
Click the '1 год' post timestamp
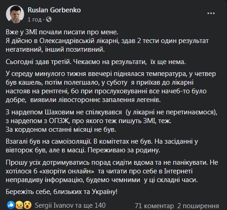click(35, 20)
